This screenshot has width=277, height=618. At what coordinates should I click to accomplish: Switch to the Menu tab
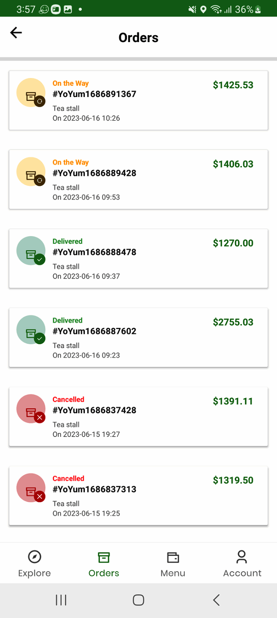pos(173,564)
